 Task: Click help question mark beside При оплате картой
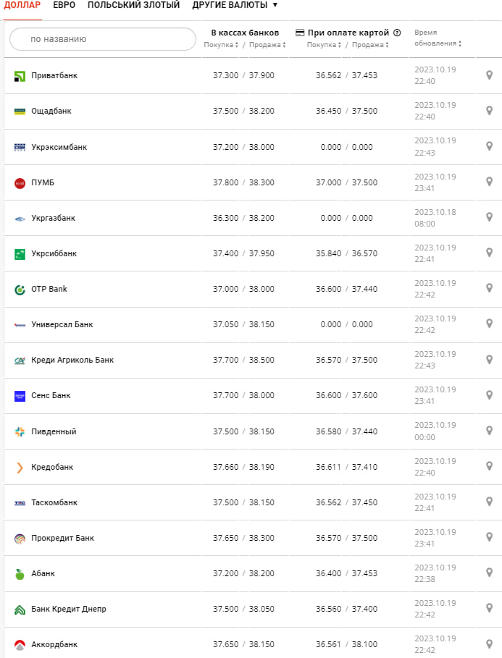397,33
